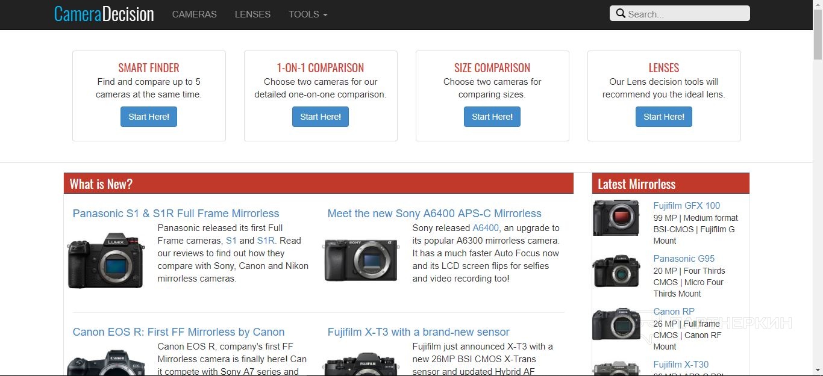Click the Panasonic G95 thumbnail

point(616,271)
